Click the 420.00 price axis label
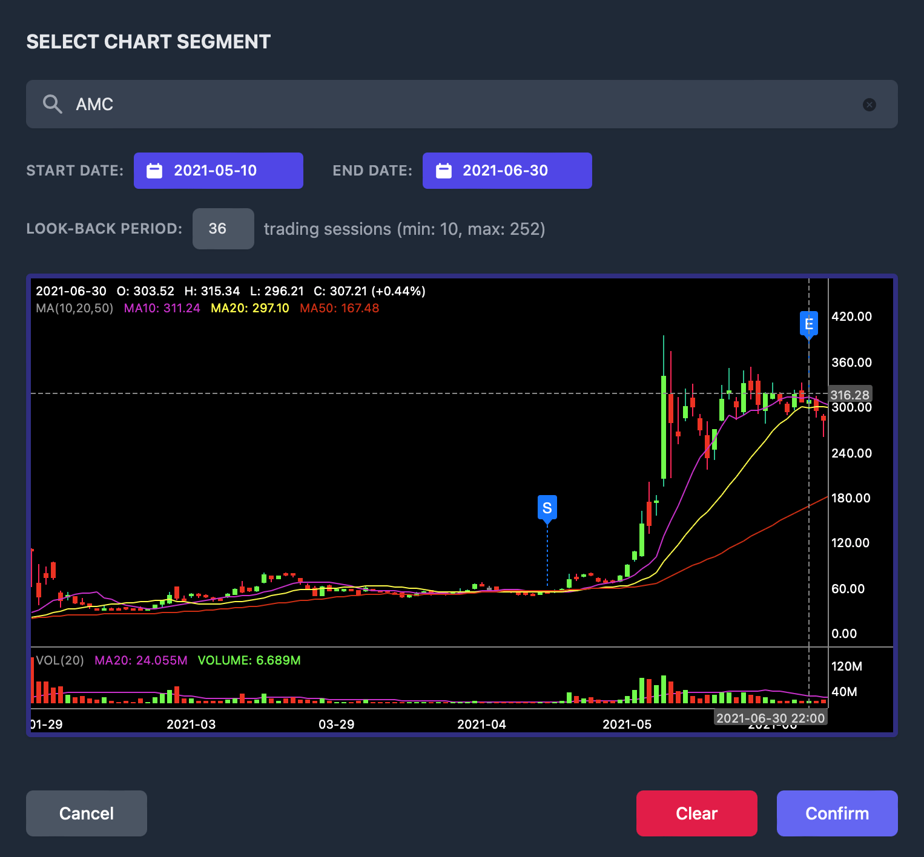The image size is (924, 857). tap(852, 317)
